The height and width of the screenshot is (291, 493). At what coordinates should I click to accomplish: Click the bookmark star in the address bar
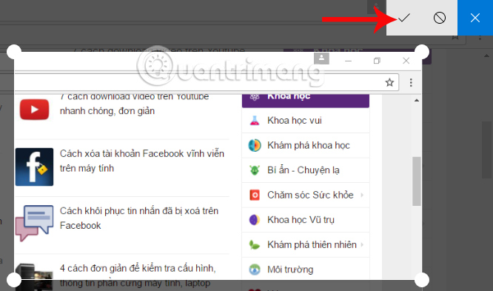point(389,82)
